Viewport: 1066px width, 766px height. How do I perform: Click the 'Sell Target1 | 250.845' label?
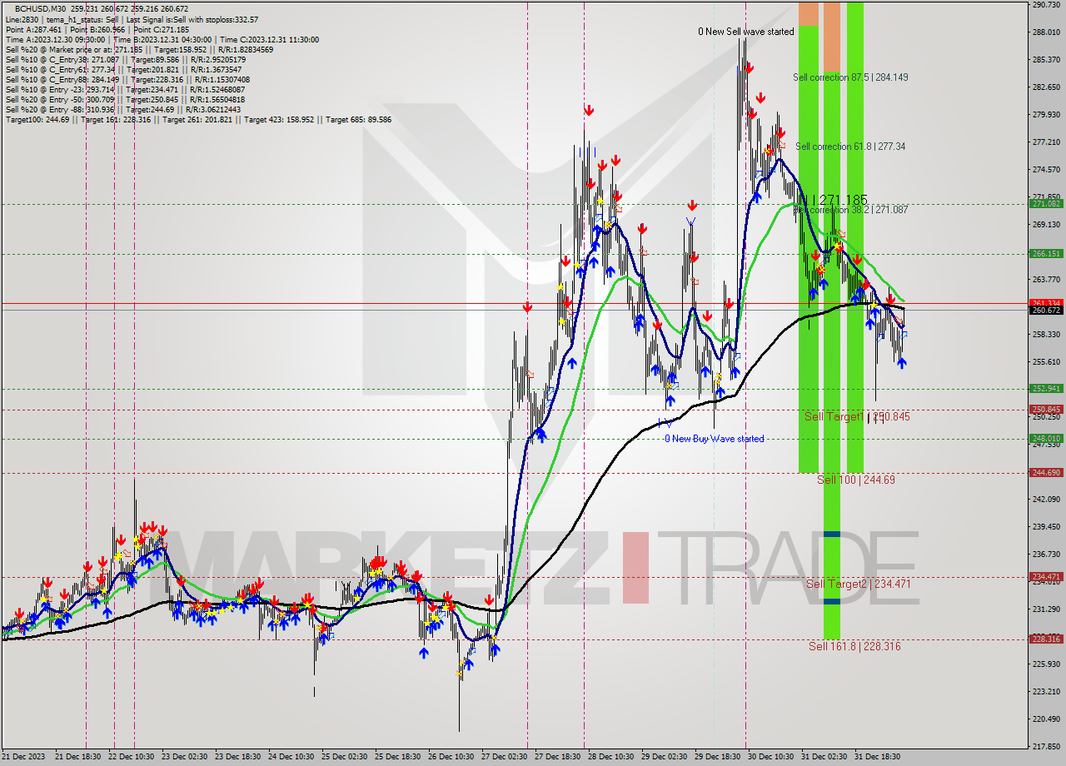click(857, 416)
